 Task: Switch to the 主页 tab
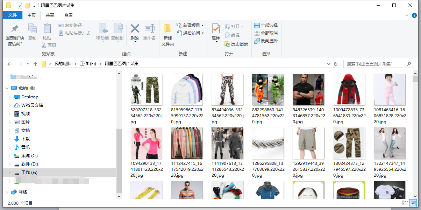[31, 15]
